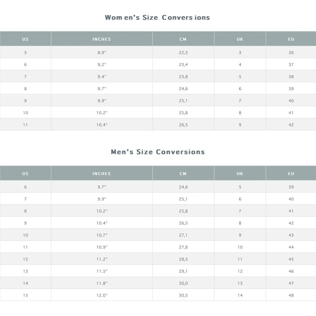Click the UK header in women's table

[240, 39]
